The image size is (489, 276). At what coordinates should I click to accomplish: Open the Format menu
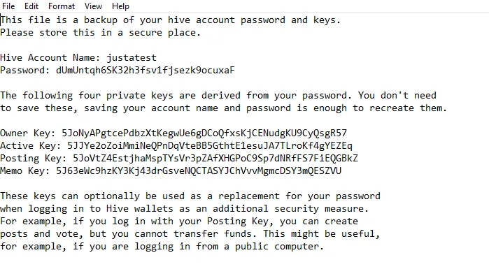click(62, 6)
